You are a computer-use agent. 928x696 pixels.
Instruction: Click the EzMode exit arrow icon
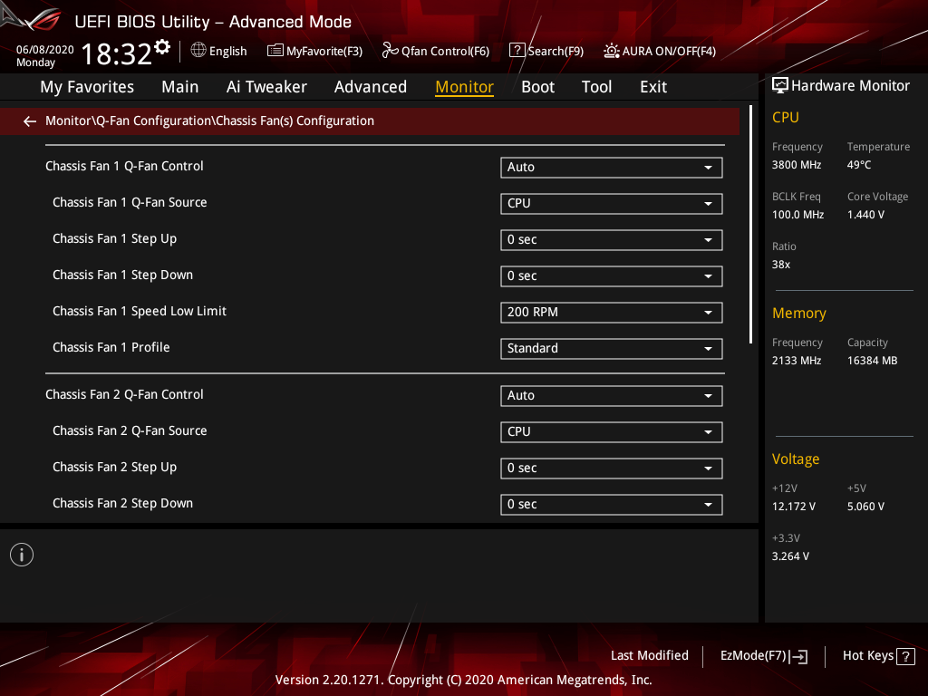click(x=799, y=656)
